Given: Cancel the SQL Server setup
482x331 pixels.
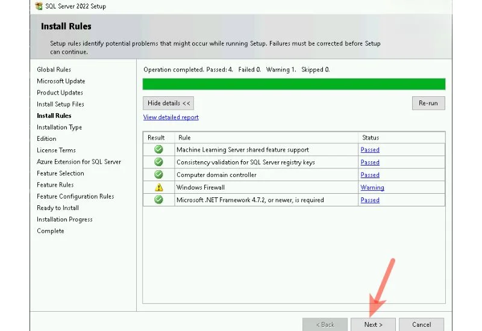Looking at the screenshot, I should tap(421, 324).
